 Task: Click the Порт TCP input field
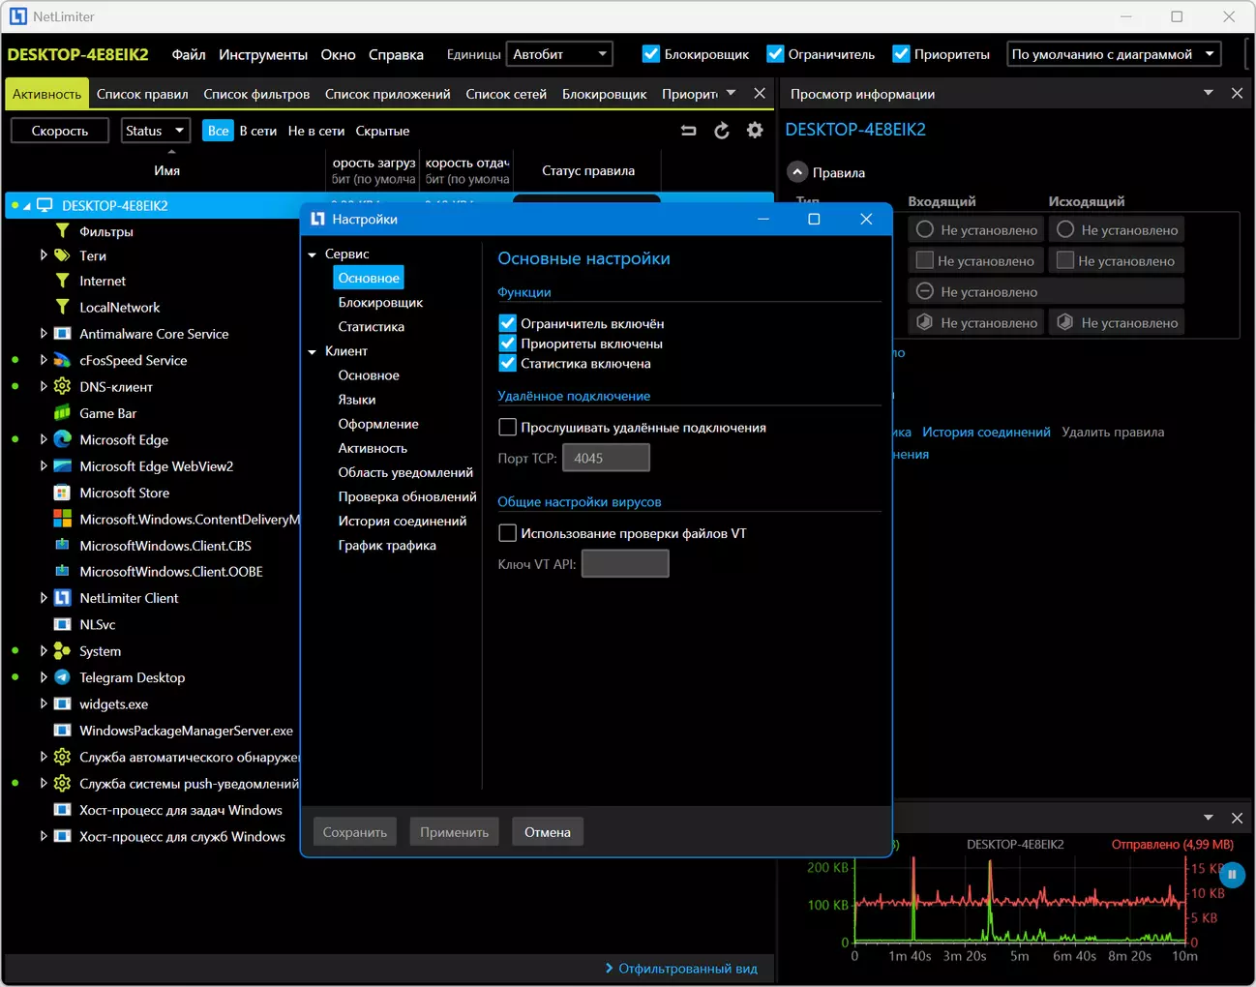coord(606,458)
